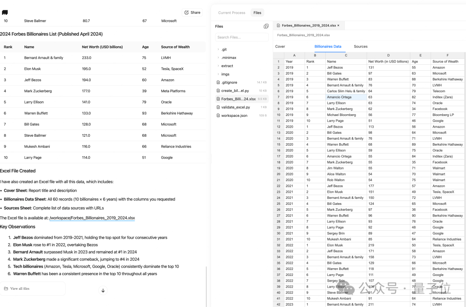Click Bernard Arnault & family in chat table
This screenshot has width=466, height=307.
coord(44,58)
